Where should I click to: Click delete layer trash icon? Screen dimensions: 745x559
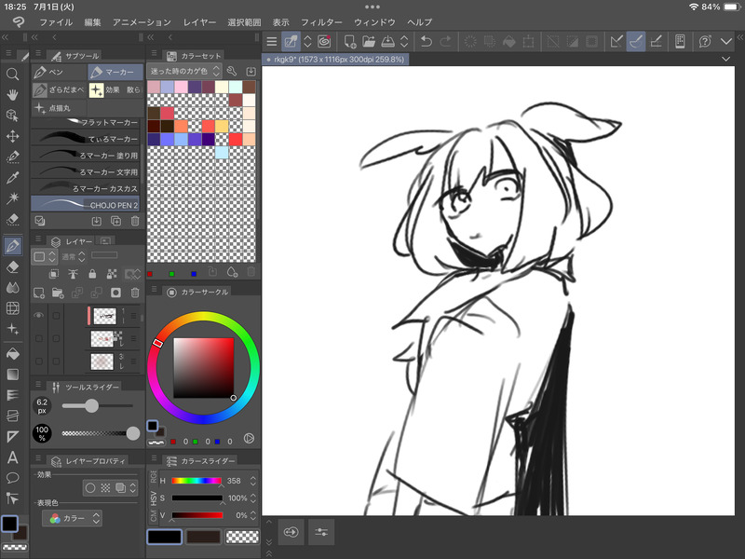[x=135, y=293]
